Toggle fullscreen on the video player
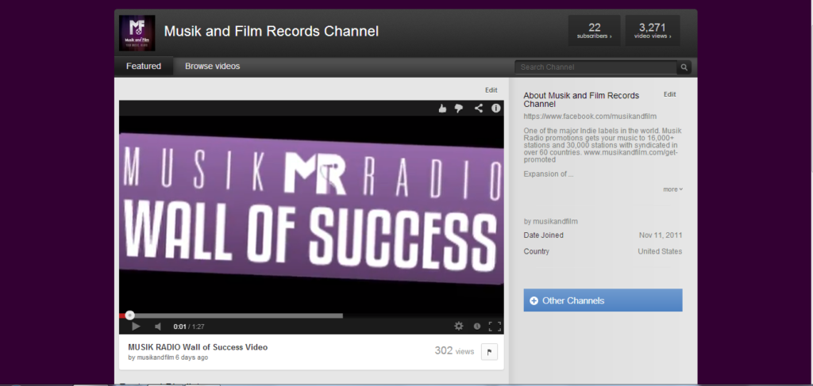This screenshot has width=813, height=386. click(495, 327)
